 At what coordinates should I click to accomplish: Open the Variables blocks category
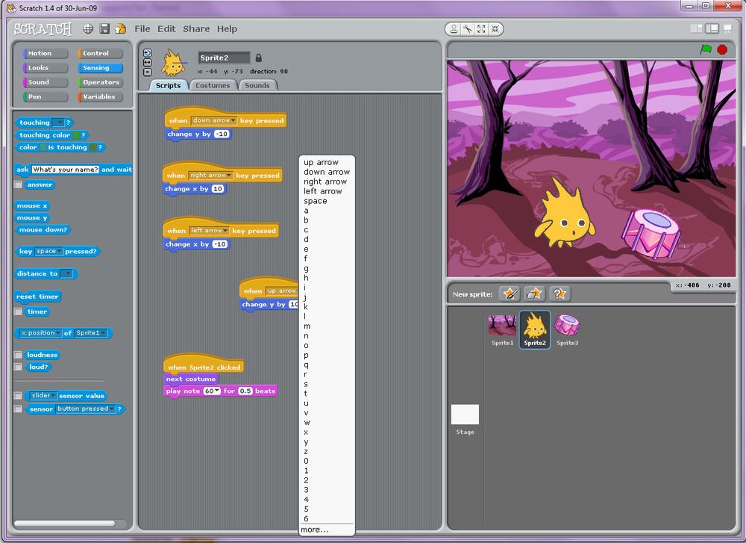101,96
